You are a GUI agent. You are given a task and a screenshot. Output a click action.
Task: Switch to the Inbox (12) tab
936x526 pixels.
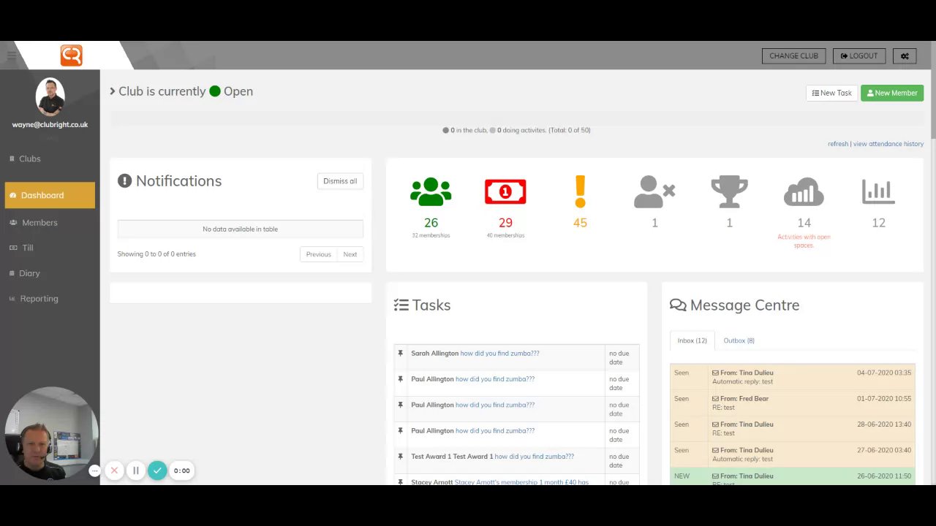pyautogui.click(x=692, y=340)
